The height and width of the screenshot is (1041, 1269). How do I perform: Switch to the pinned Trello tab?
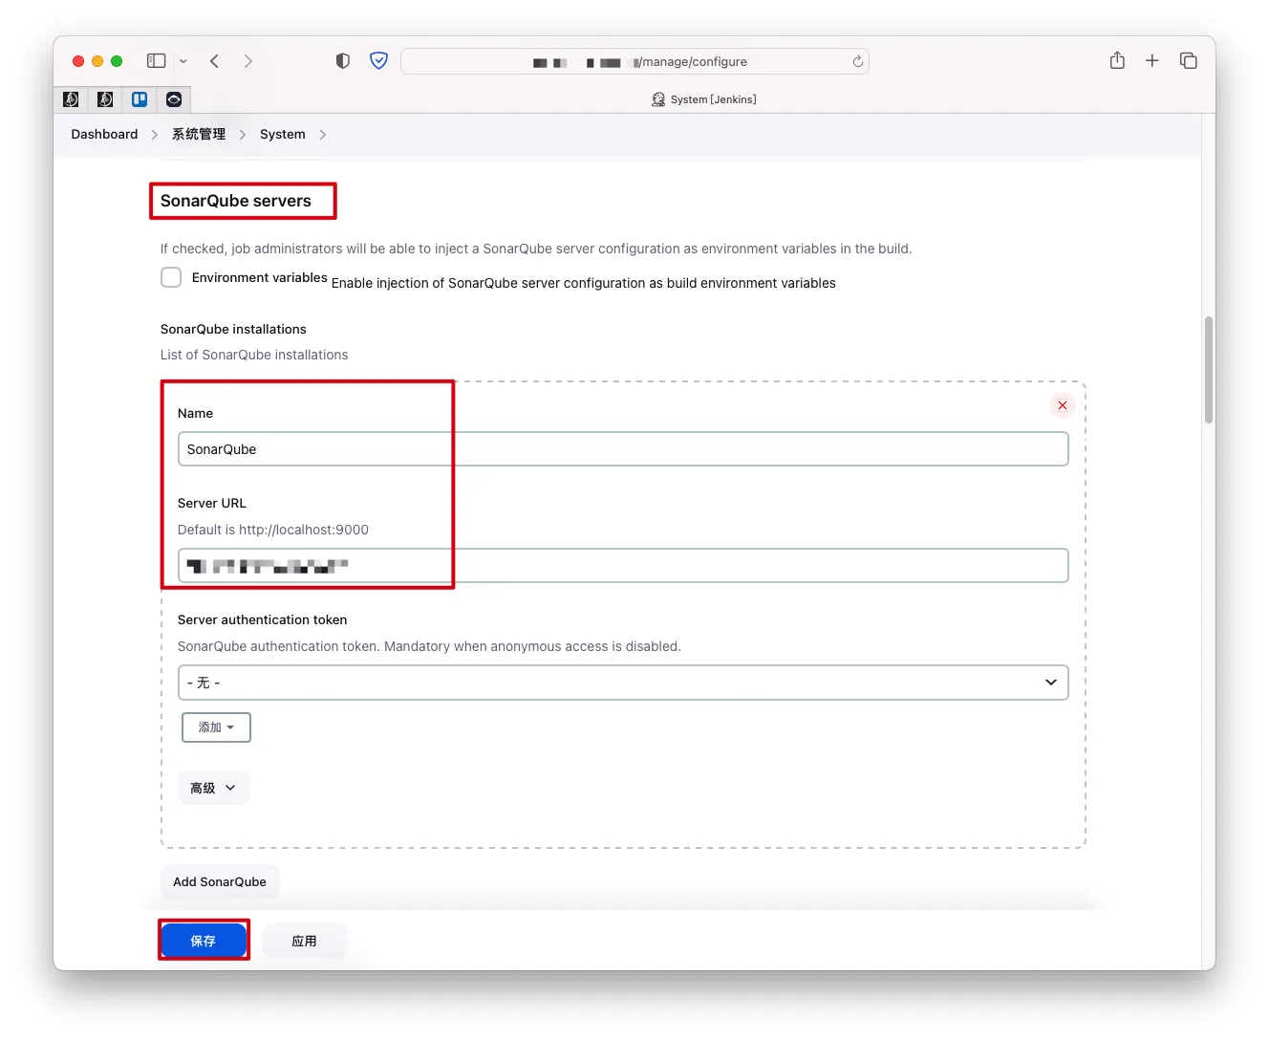[x=140, y=99]
